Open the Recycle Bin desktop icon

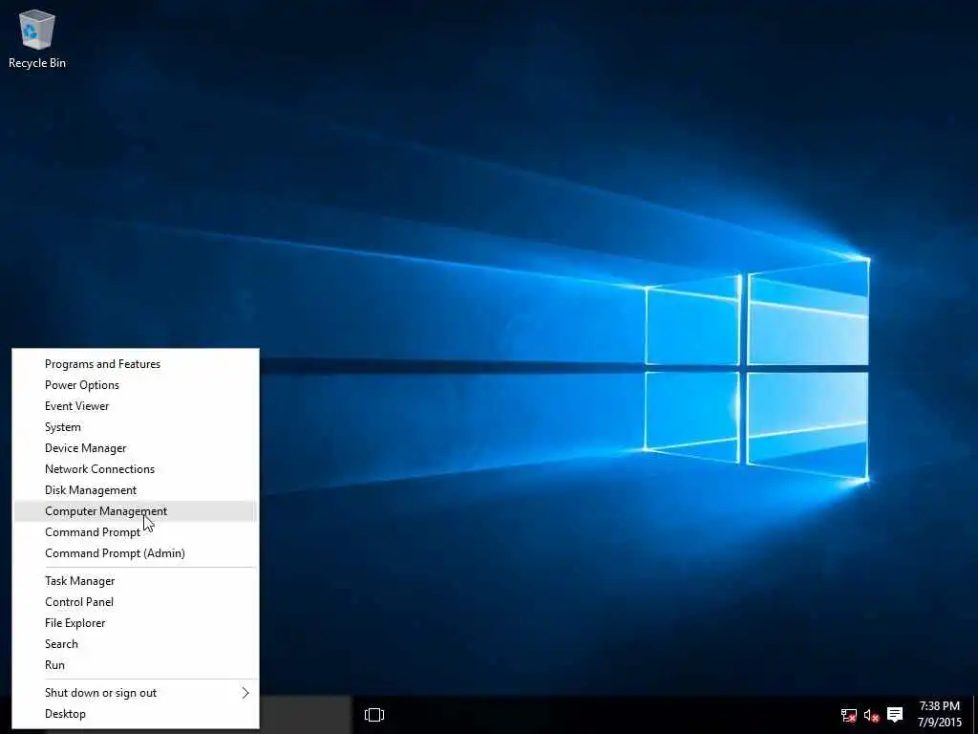(37, 38)
